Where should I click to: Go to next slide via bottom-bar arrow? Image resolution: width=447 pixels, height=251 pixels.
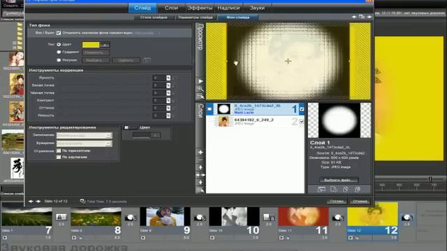tap(38, 201)
